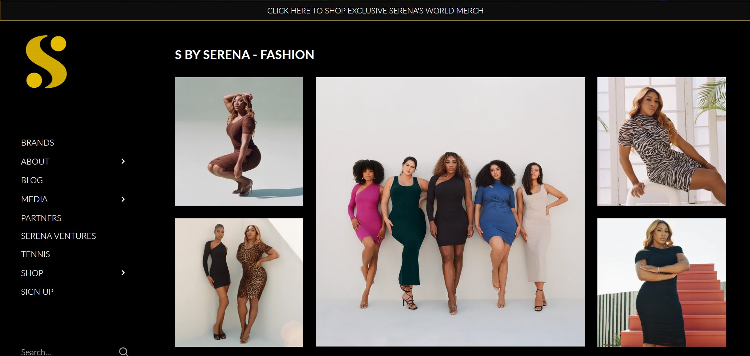This screenshot has height=356, width=750.
Task: Expand the ABOUT submenu arrow
Action: tap(123, 161)
